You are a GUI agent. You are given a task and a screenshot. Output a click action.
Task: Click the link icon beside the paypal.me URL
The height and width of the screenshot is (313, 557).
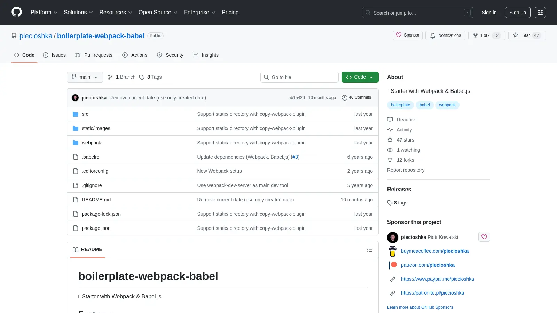393,279
